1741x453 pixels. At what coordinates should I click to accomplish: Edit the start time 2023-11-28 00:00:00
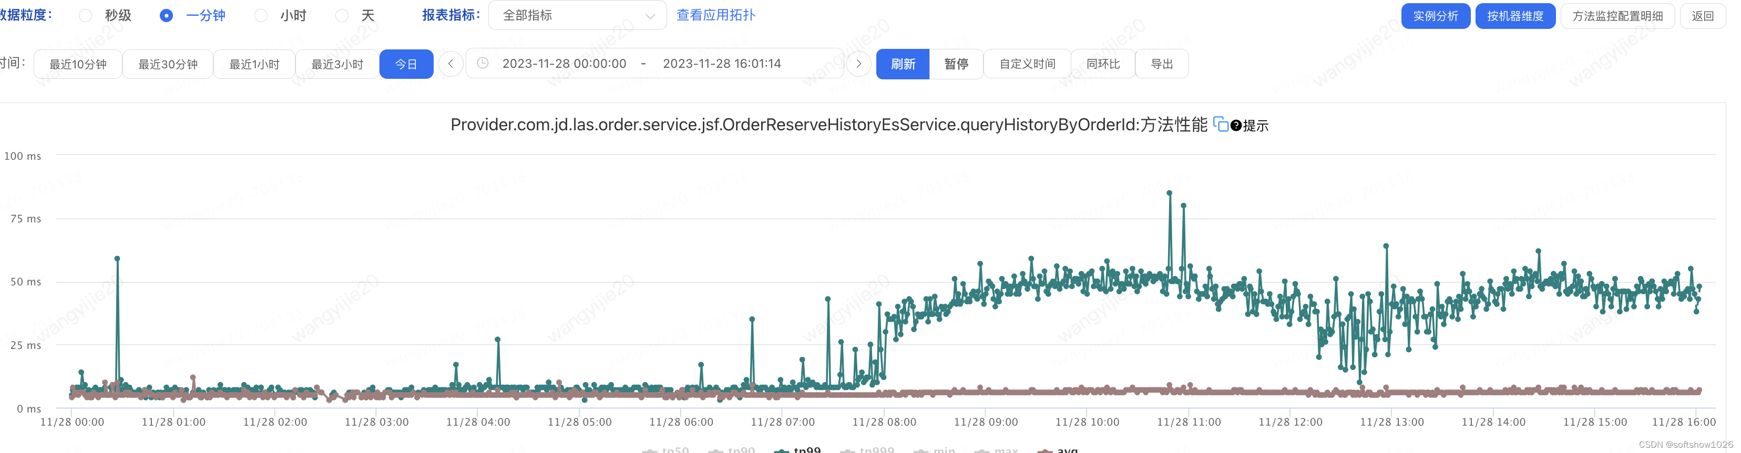tap(565, 64)
